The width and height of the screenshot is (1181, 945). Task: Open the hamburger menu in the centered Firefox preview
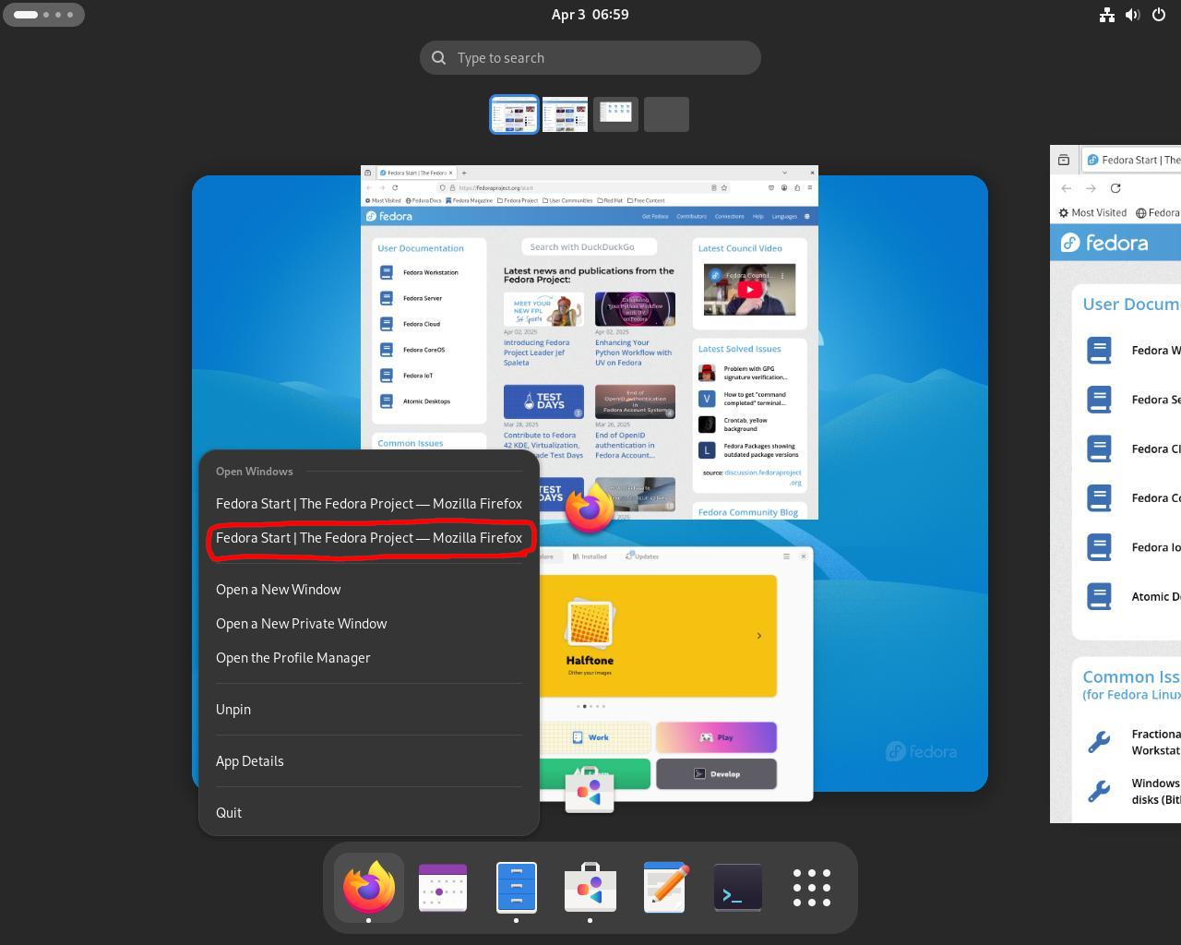click(810, 187)
